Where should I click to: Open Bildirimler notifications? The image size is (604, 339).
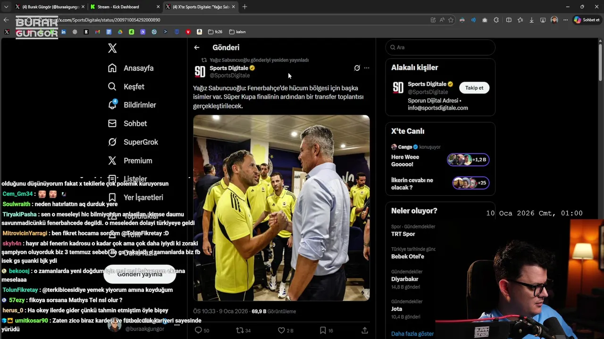point(132,105)
